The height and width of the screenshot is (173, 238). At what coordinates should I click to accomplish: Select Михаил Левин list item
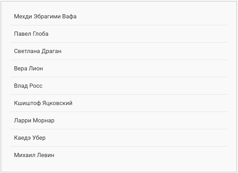pyautogui.click(x=34, y=155)
